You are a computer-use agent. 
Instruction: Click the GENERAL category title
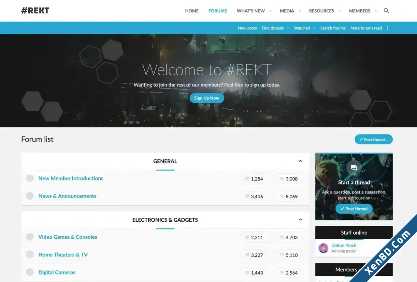point(165,161)
